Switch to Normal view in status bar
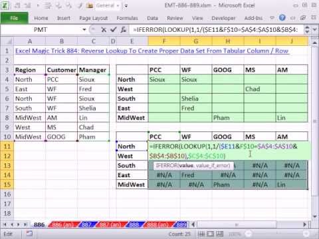The width and height of the screenshot is (319, 239). (x=201, y=234)
